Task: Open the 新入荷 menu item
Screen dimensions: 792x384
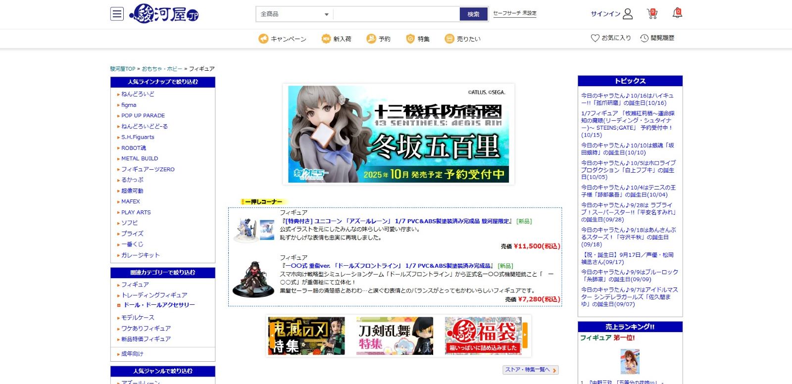Action: [x=336, y=39]
